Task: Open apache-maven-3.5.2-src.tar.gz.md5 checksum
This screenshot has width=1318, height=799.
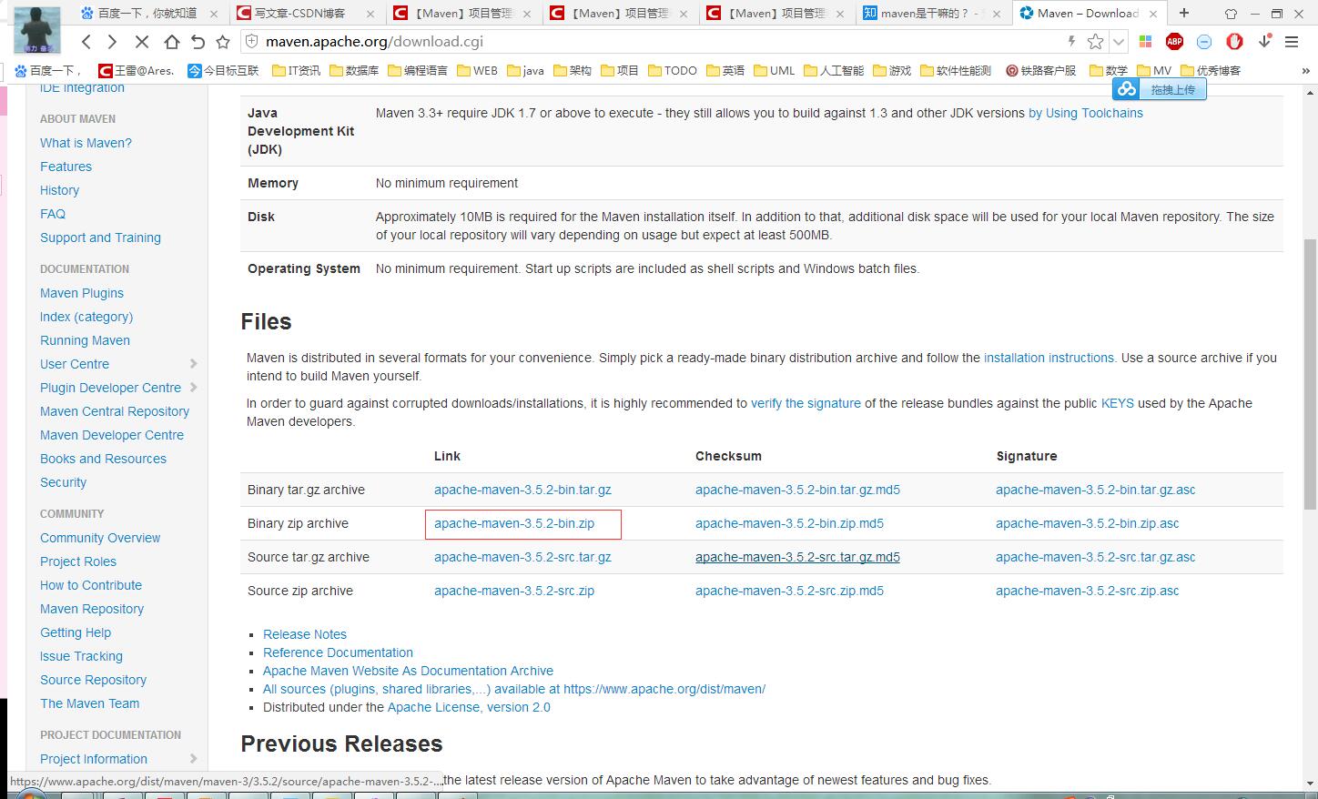Action: [x=797, y=557]
